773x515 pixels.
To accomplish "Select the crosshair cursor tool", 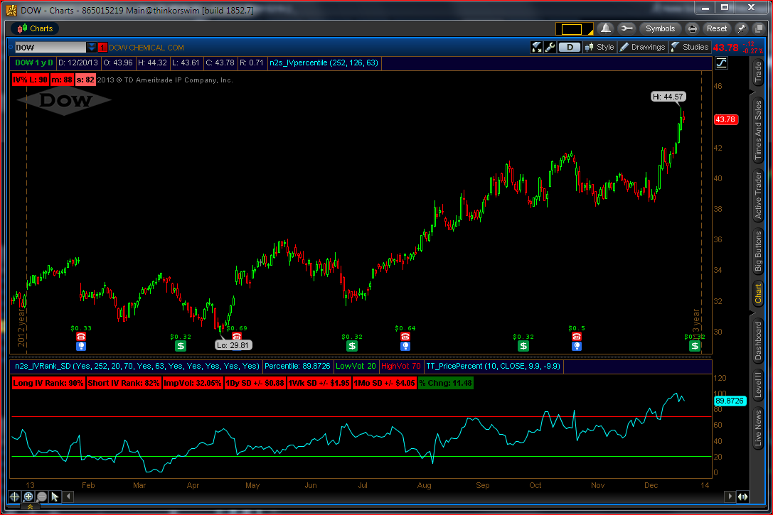I will coord(14,497).
